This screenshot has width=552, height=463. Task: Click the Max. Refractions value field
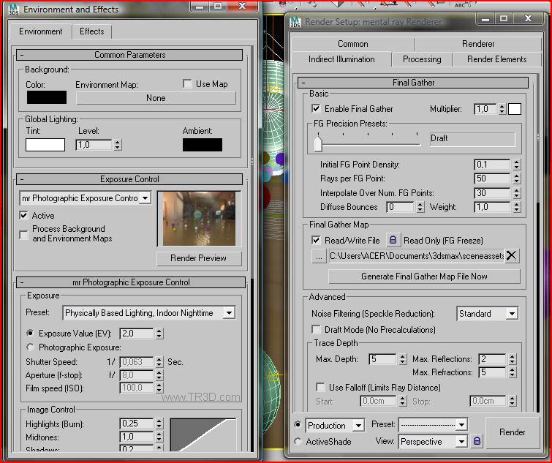(492, 372)
